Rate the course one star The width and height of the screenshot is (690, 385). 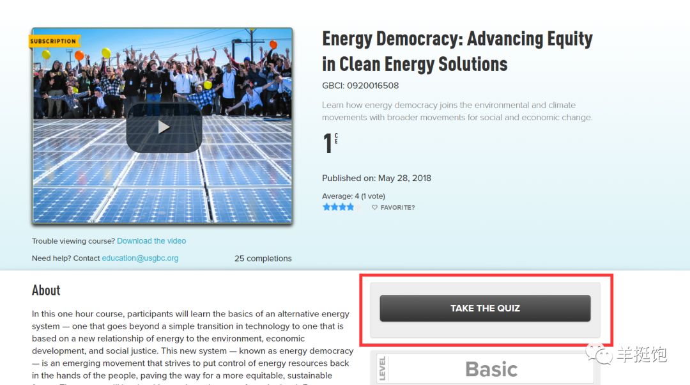(326, 207)
